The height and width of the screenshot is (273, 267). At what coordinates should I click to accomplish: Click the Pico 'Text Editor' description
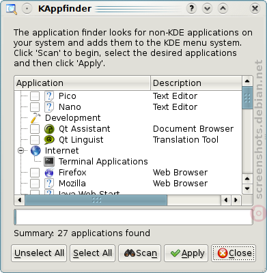[x=175, y=96]
